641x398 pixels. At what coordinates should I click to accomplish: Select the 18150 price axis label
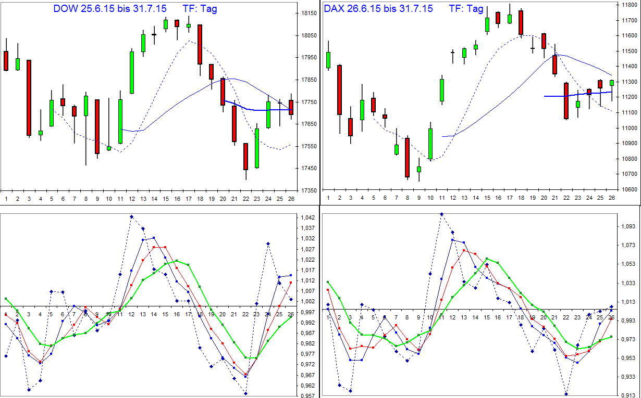(x=310, y=14)
